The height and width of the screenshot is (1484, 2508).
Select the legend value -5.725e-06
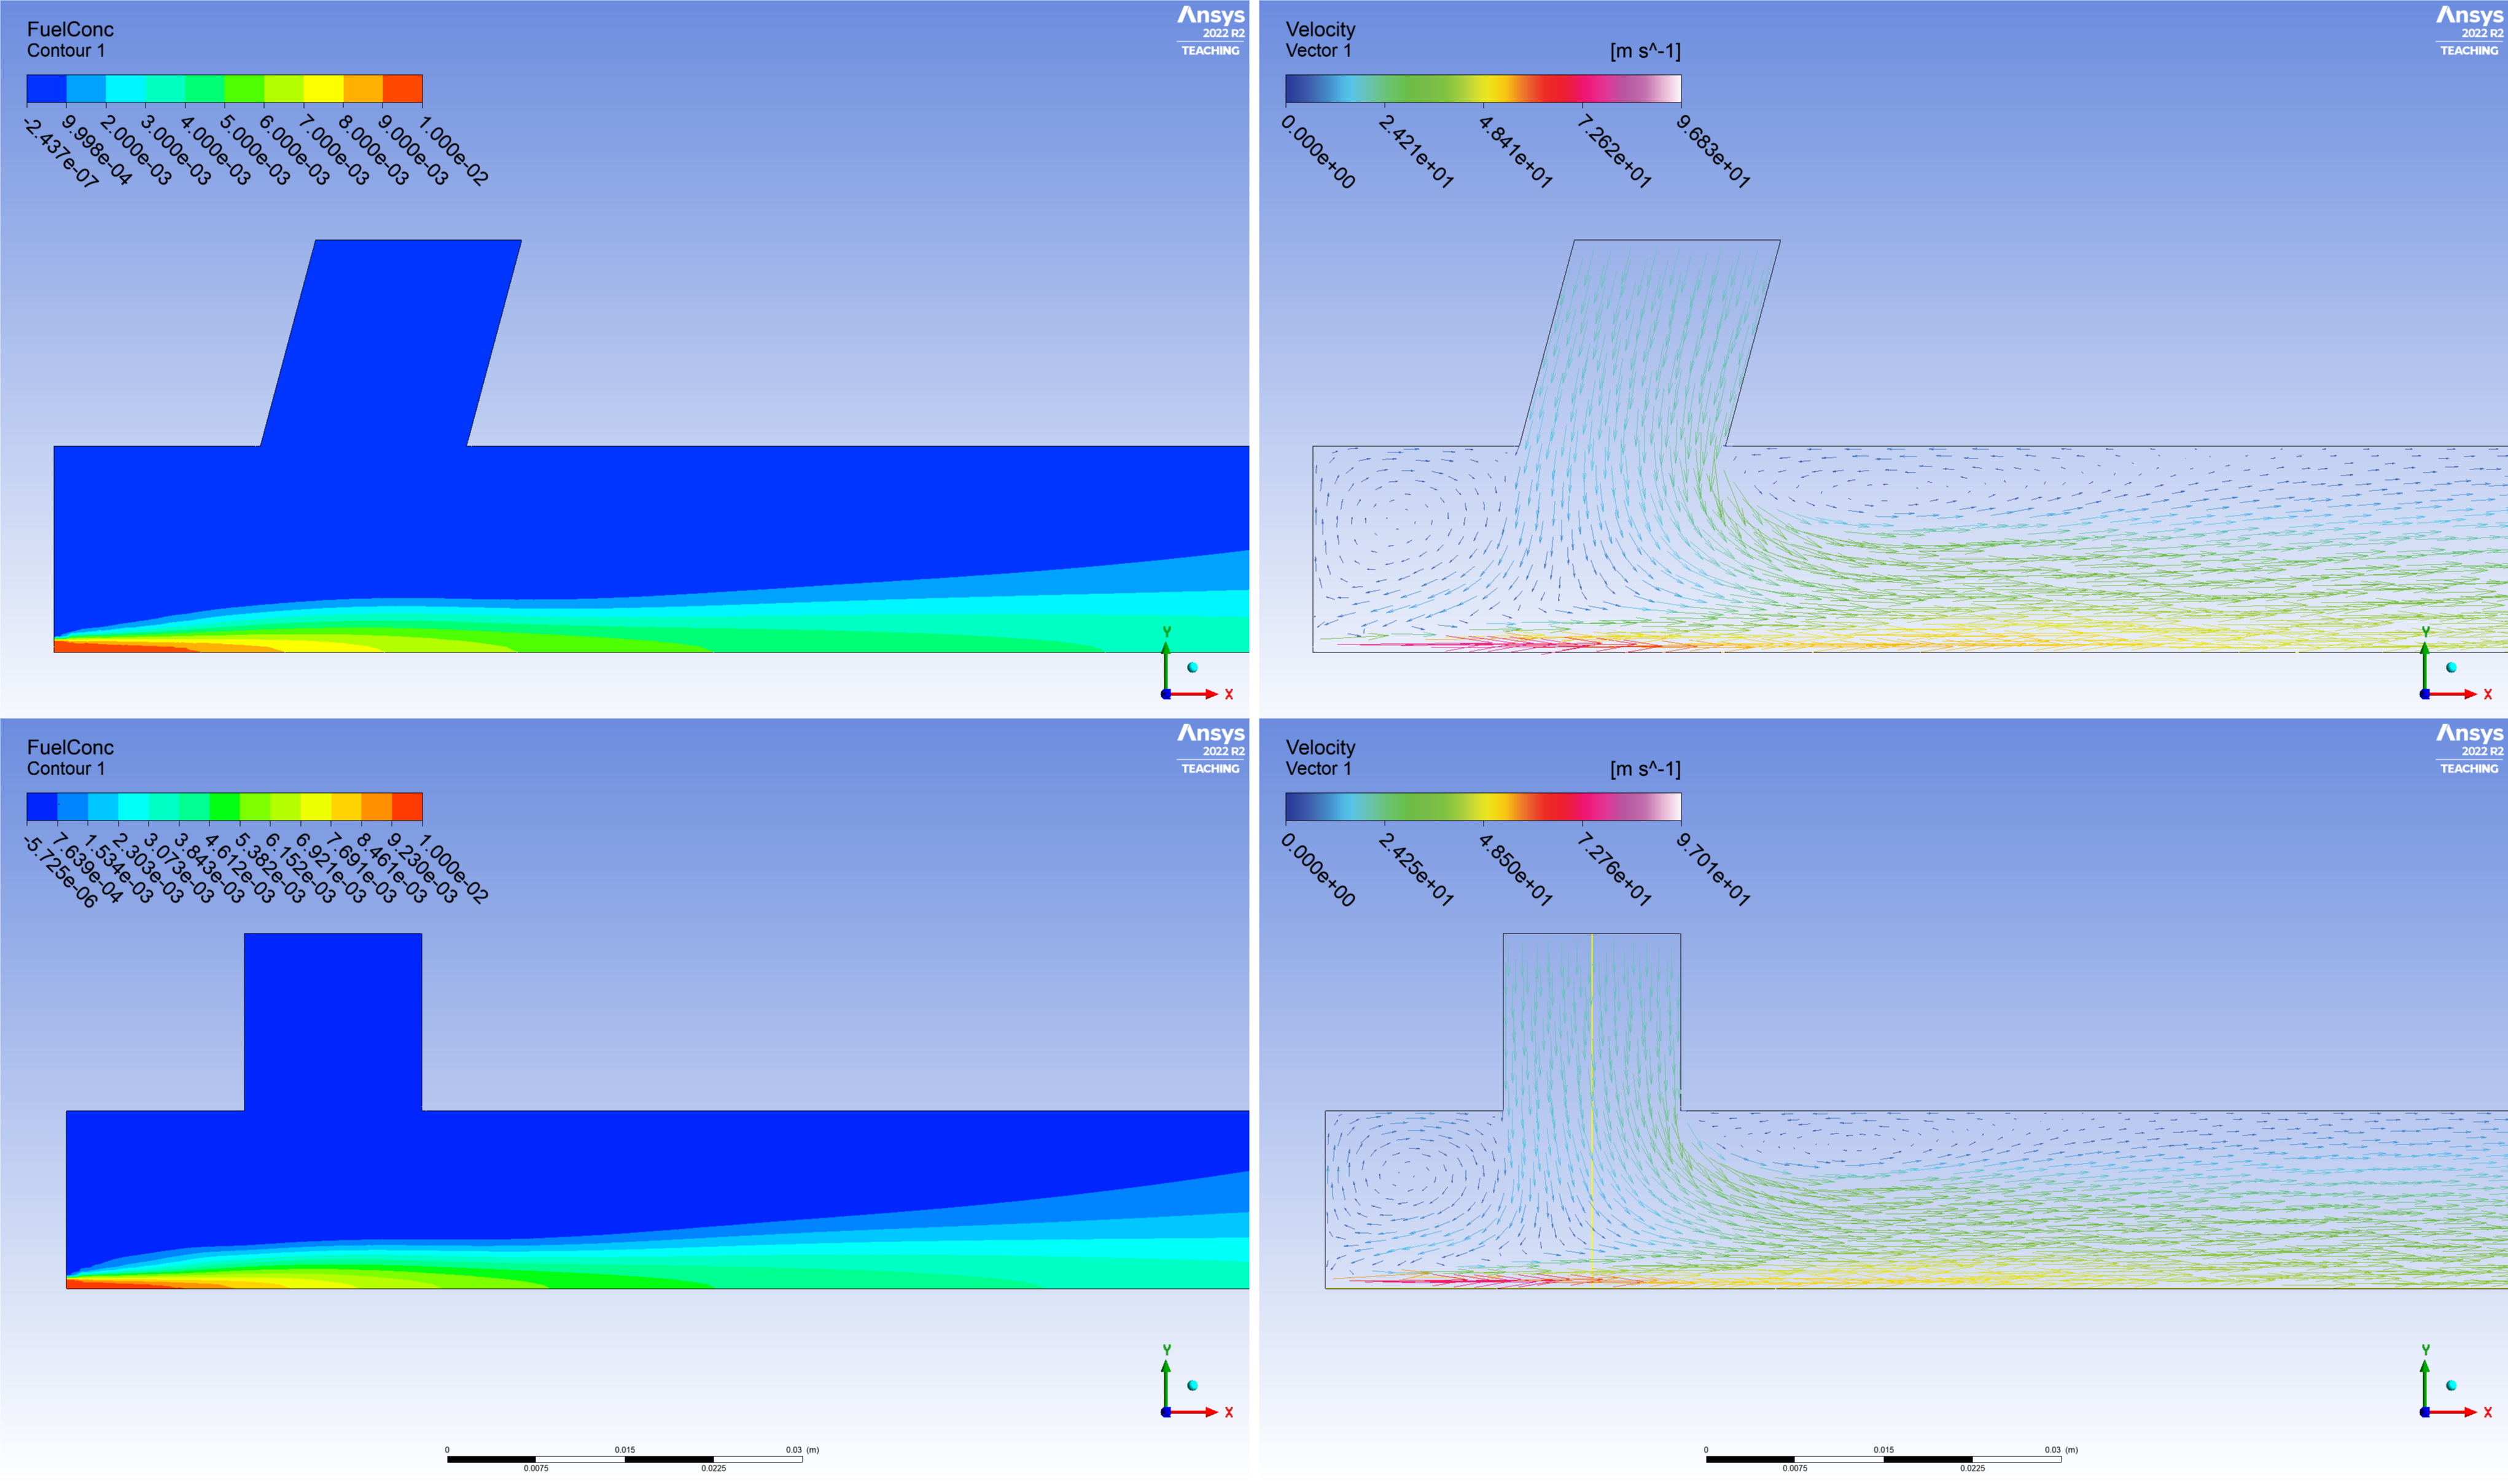(x=60, y=872)
